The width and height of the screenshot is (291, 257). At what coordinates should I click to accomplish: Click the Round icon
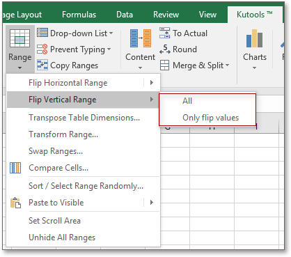tap(165, 49)
